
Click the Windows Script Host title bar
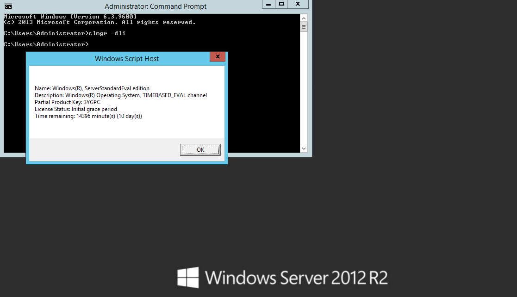coord(126,59)
